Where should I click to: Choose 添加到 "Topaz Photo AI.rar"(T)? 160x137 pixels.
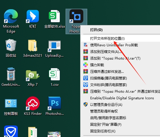click(x=120, y=58)
